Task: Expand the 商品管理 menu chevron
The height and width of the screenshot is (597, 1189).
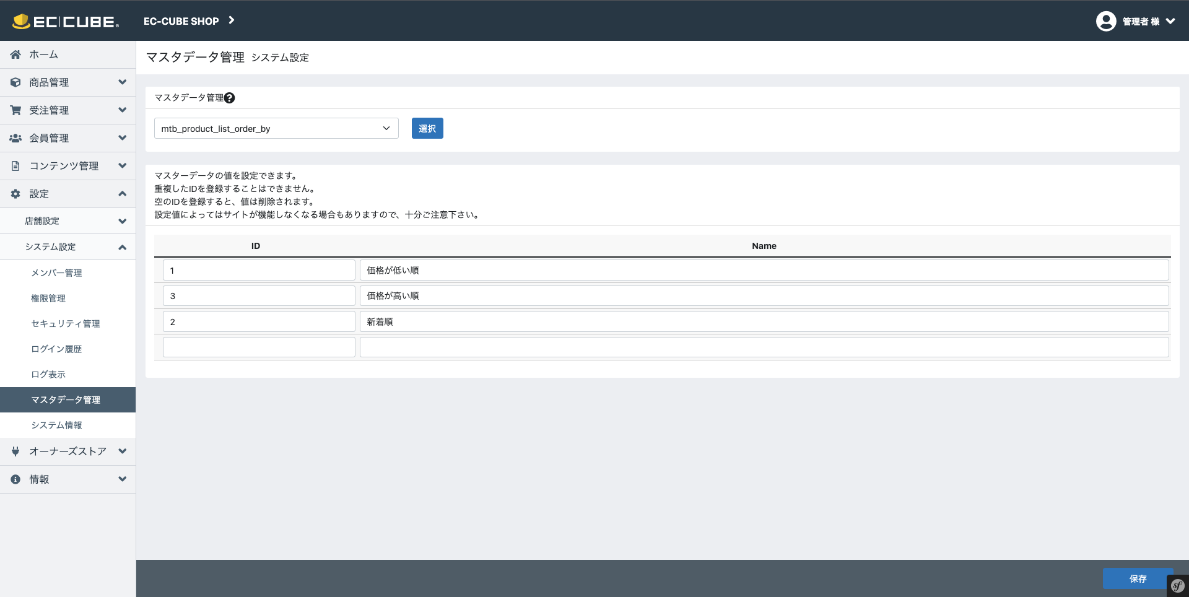Action: [122, 82]
